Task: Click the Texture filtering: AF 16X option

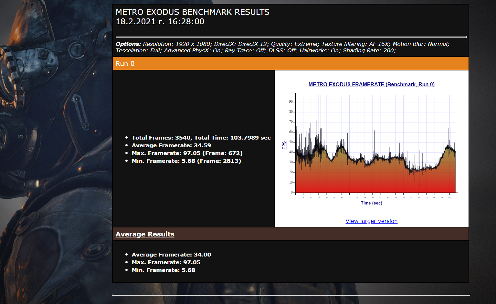Action: click(356, 44)
